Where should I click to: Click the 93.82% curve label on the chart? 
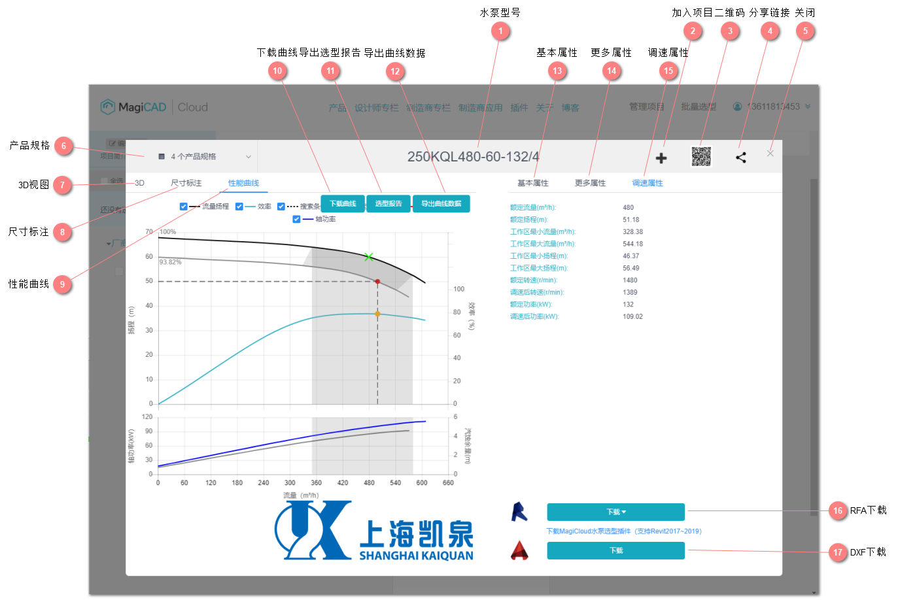pyautogui.click(x=170, y=262)
